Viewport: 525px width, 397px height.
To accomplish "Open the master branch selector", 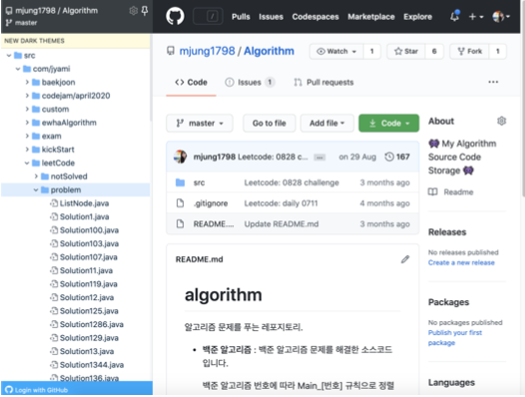I will point(200,123).
